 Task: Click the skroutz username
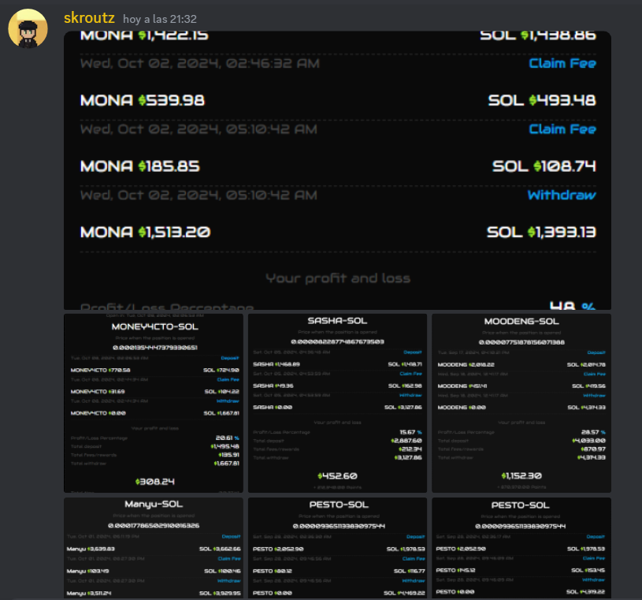click(89, 17)
